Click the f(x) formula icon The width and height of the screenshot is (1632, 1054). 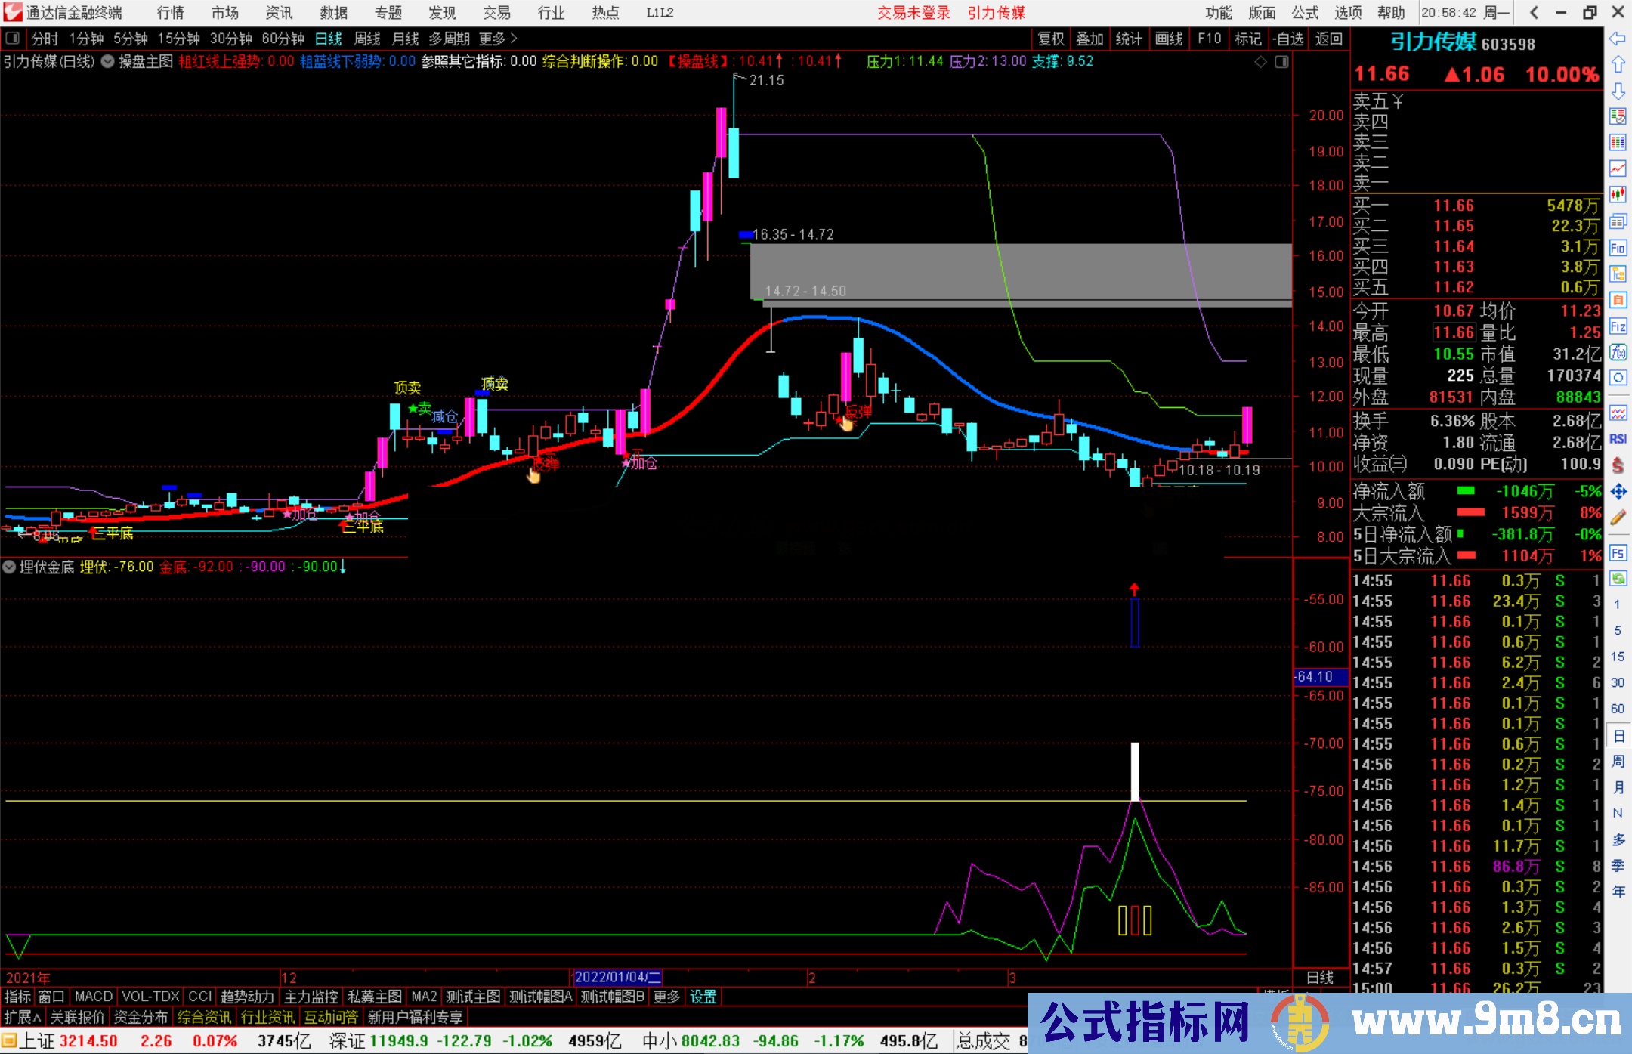pyautogui.click(x=1618, y=352)
